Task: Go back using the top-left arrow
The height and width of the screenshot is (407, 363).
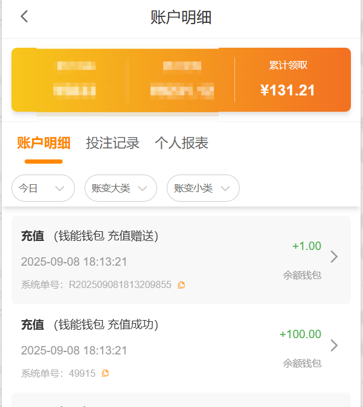Action: point(24,16)
